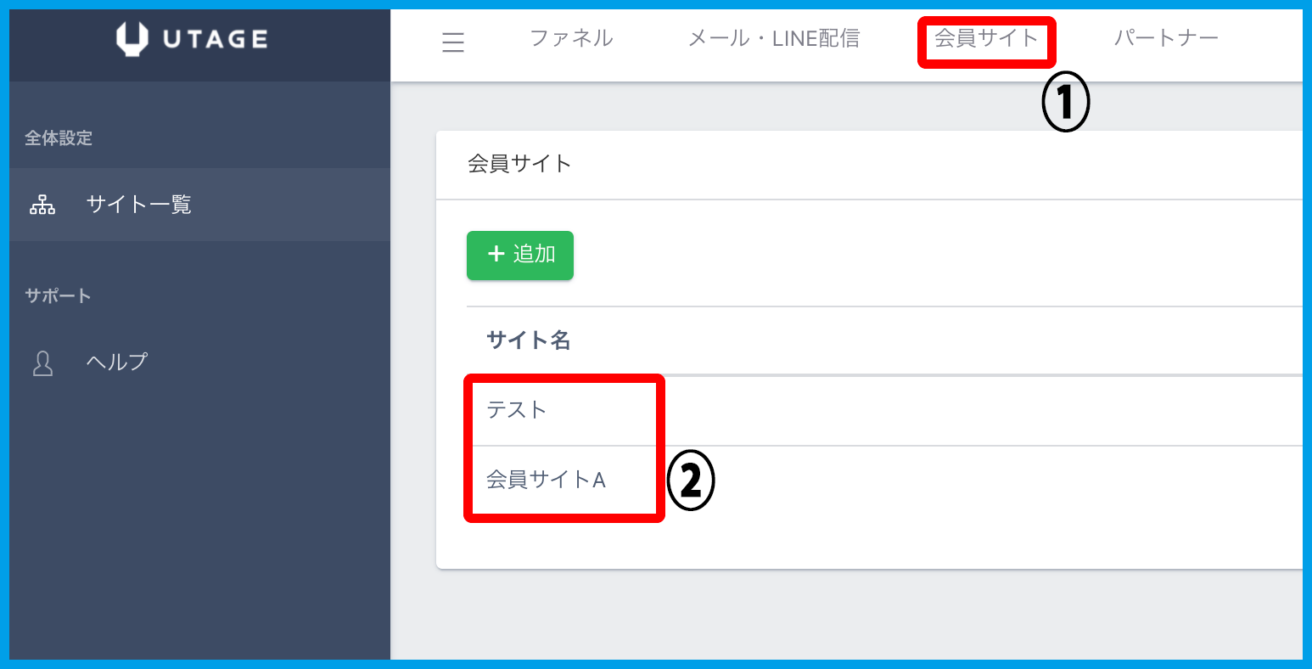
Task: Click the 会員サイト panel heading
Action: click(519, 164)
